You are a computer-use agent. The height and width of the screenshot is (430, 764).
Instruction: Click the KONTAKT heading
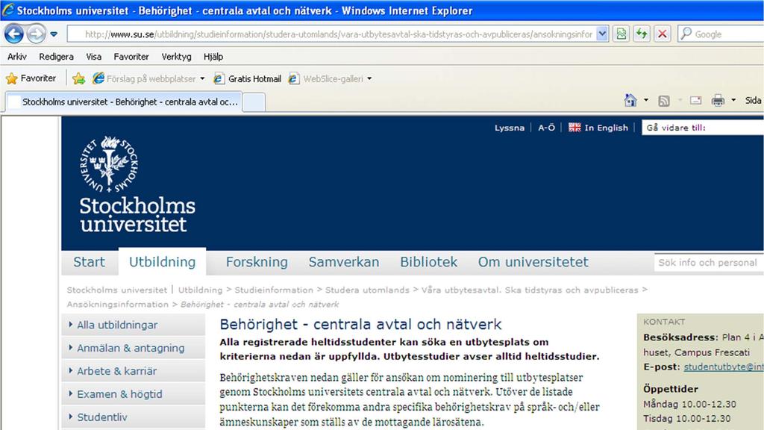664,322
